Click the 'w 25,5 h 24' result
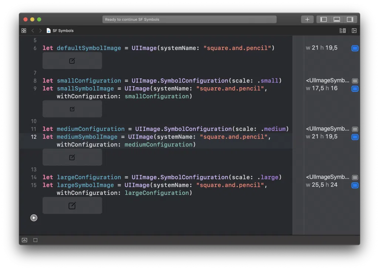 click(322, 185)
